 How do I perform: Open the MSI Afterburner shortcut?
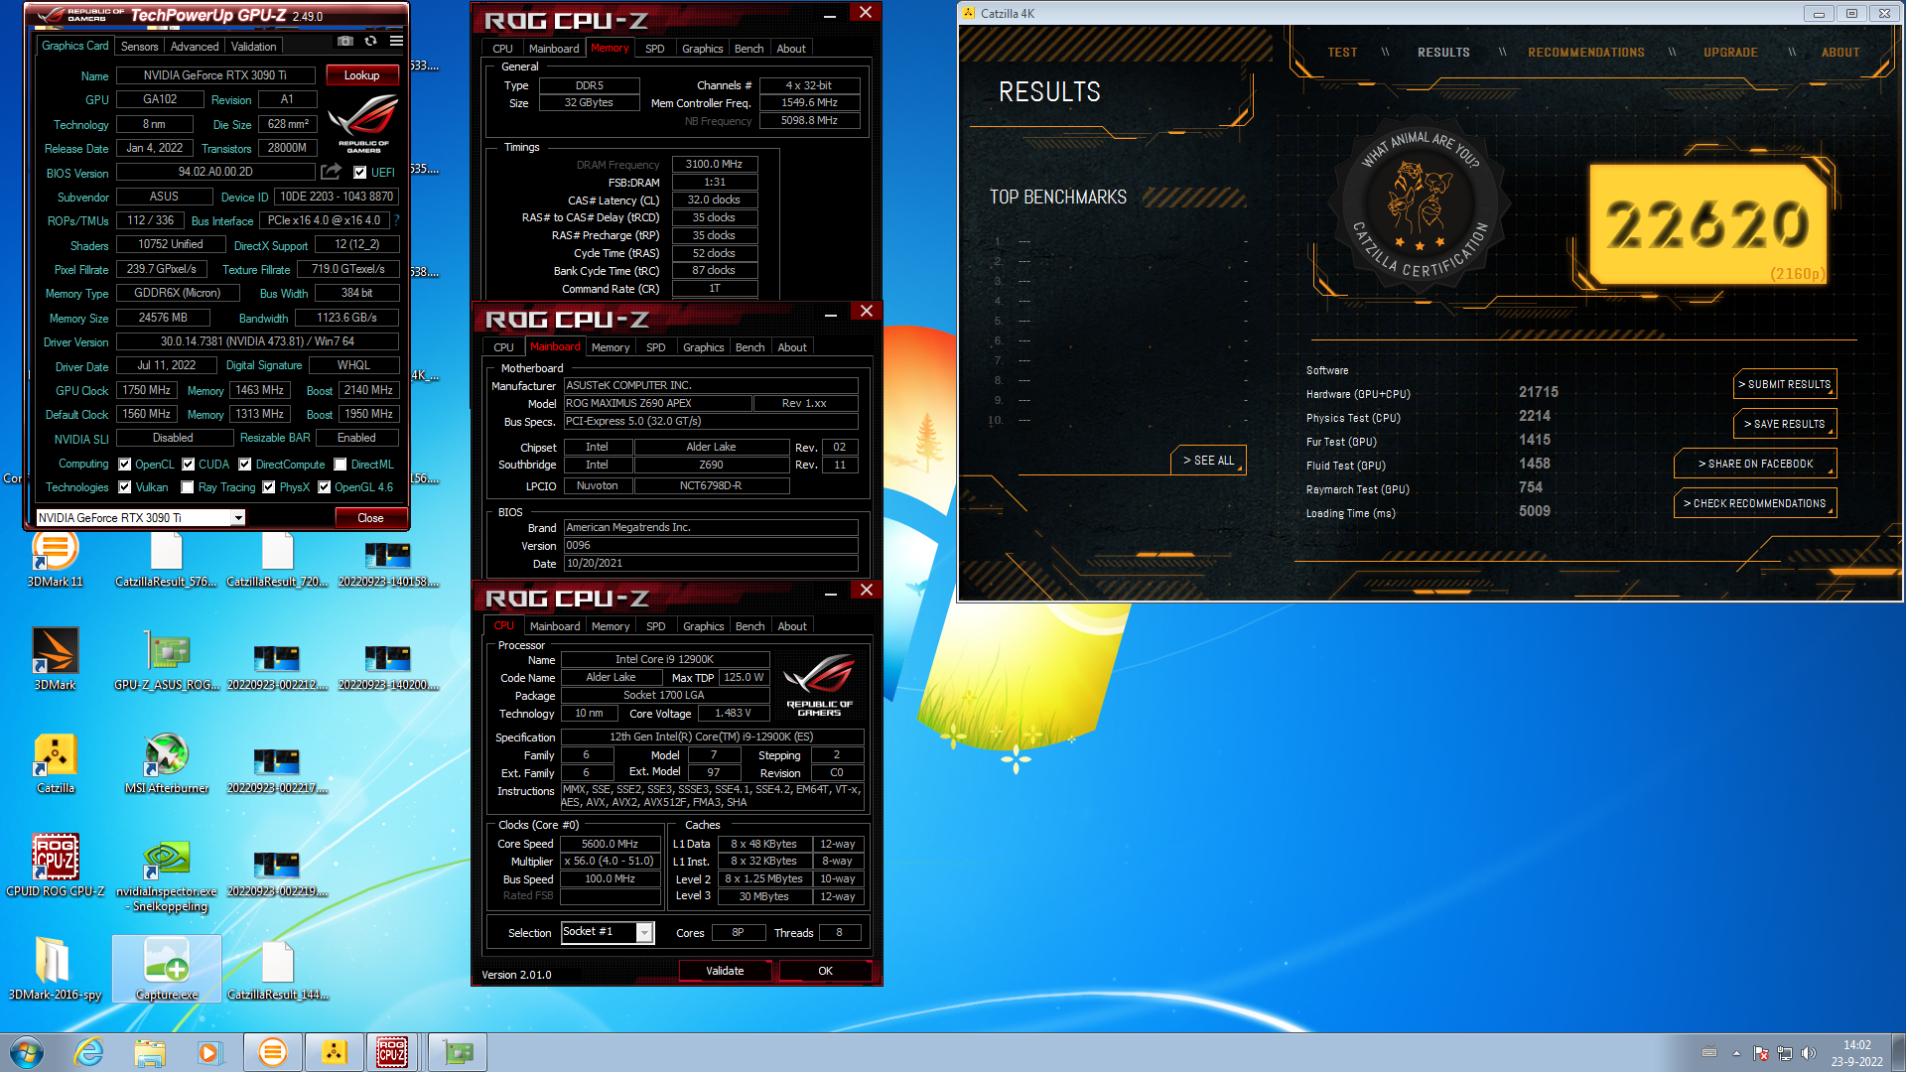coord(167,763)
